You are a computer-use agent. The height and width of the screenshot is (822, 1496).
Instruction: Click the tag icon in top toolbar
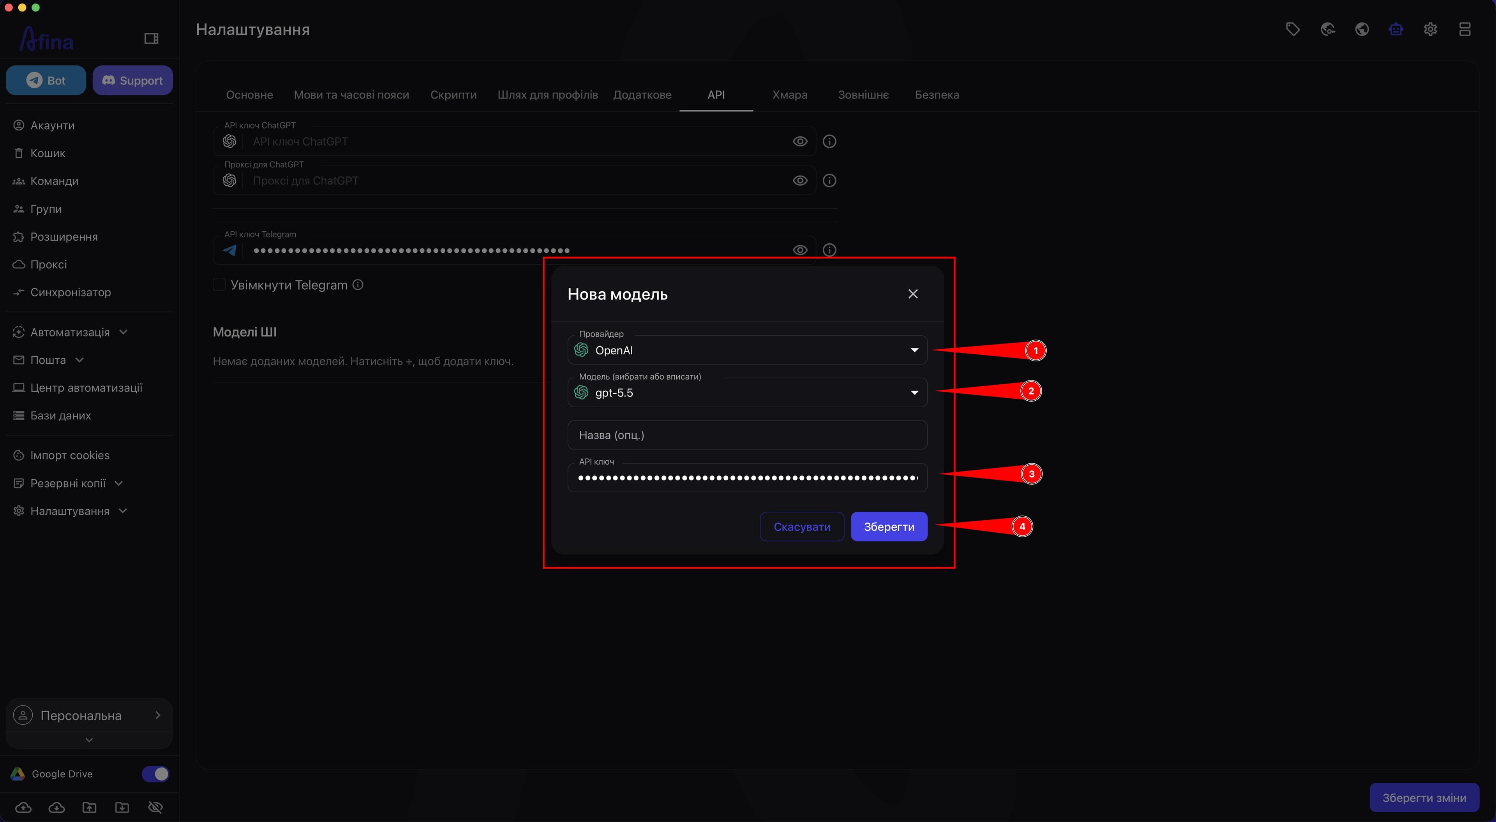(1293, 29)
